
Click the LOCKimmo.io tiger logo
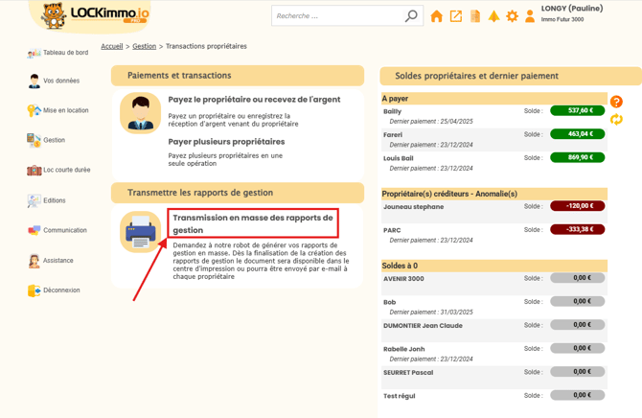tap(95, 15)
